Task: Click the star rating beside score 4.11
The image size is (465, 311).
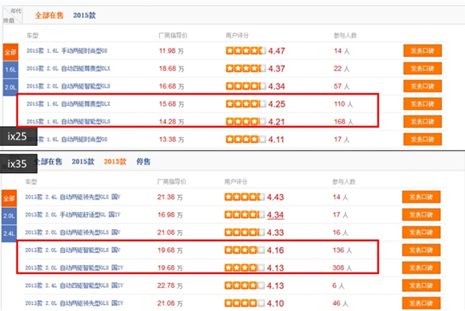Action: 246,140
